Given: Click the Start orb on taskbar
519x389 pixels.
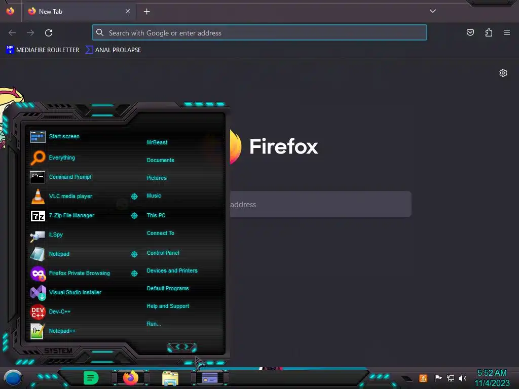Looking at the screenshot, I should [x=13, y=378].
